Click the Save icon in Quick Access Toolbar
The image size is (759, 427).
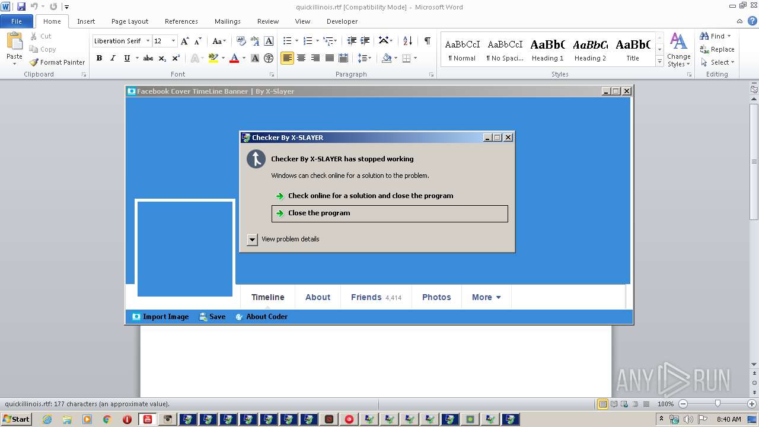[21, 7]
